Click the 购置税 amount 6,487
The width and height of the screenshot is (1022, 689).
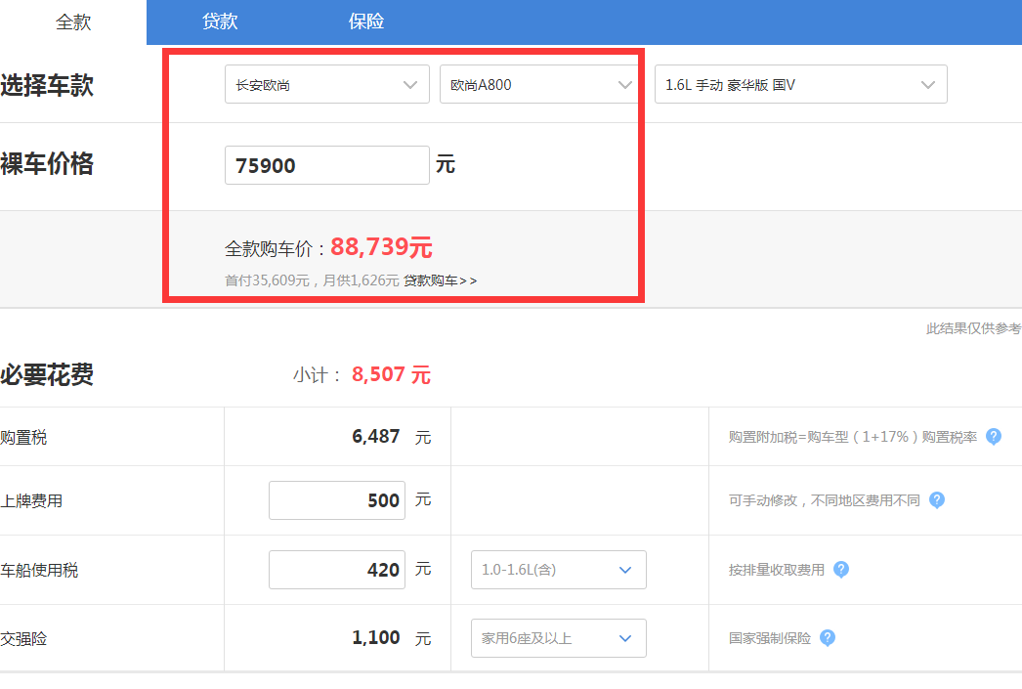(375, 436)
